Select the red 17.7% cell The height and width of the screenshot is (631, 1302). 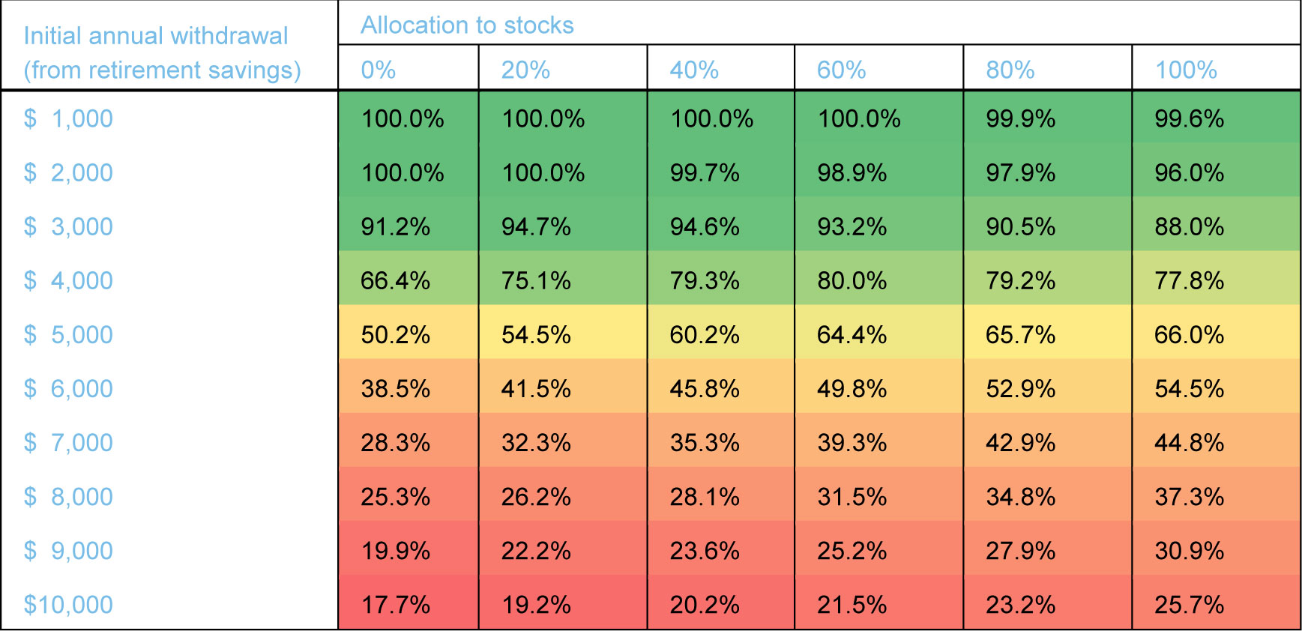(x=396, y=604)
